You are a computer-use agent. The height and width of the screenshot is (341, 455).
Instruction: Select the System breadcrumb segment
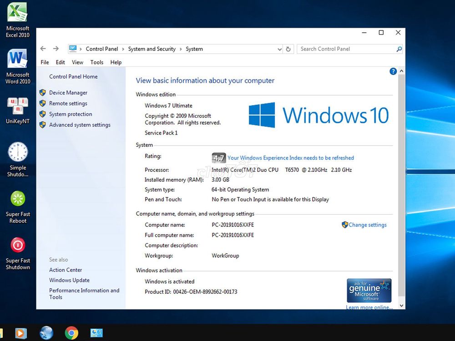(194, 49)
